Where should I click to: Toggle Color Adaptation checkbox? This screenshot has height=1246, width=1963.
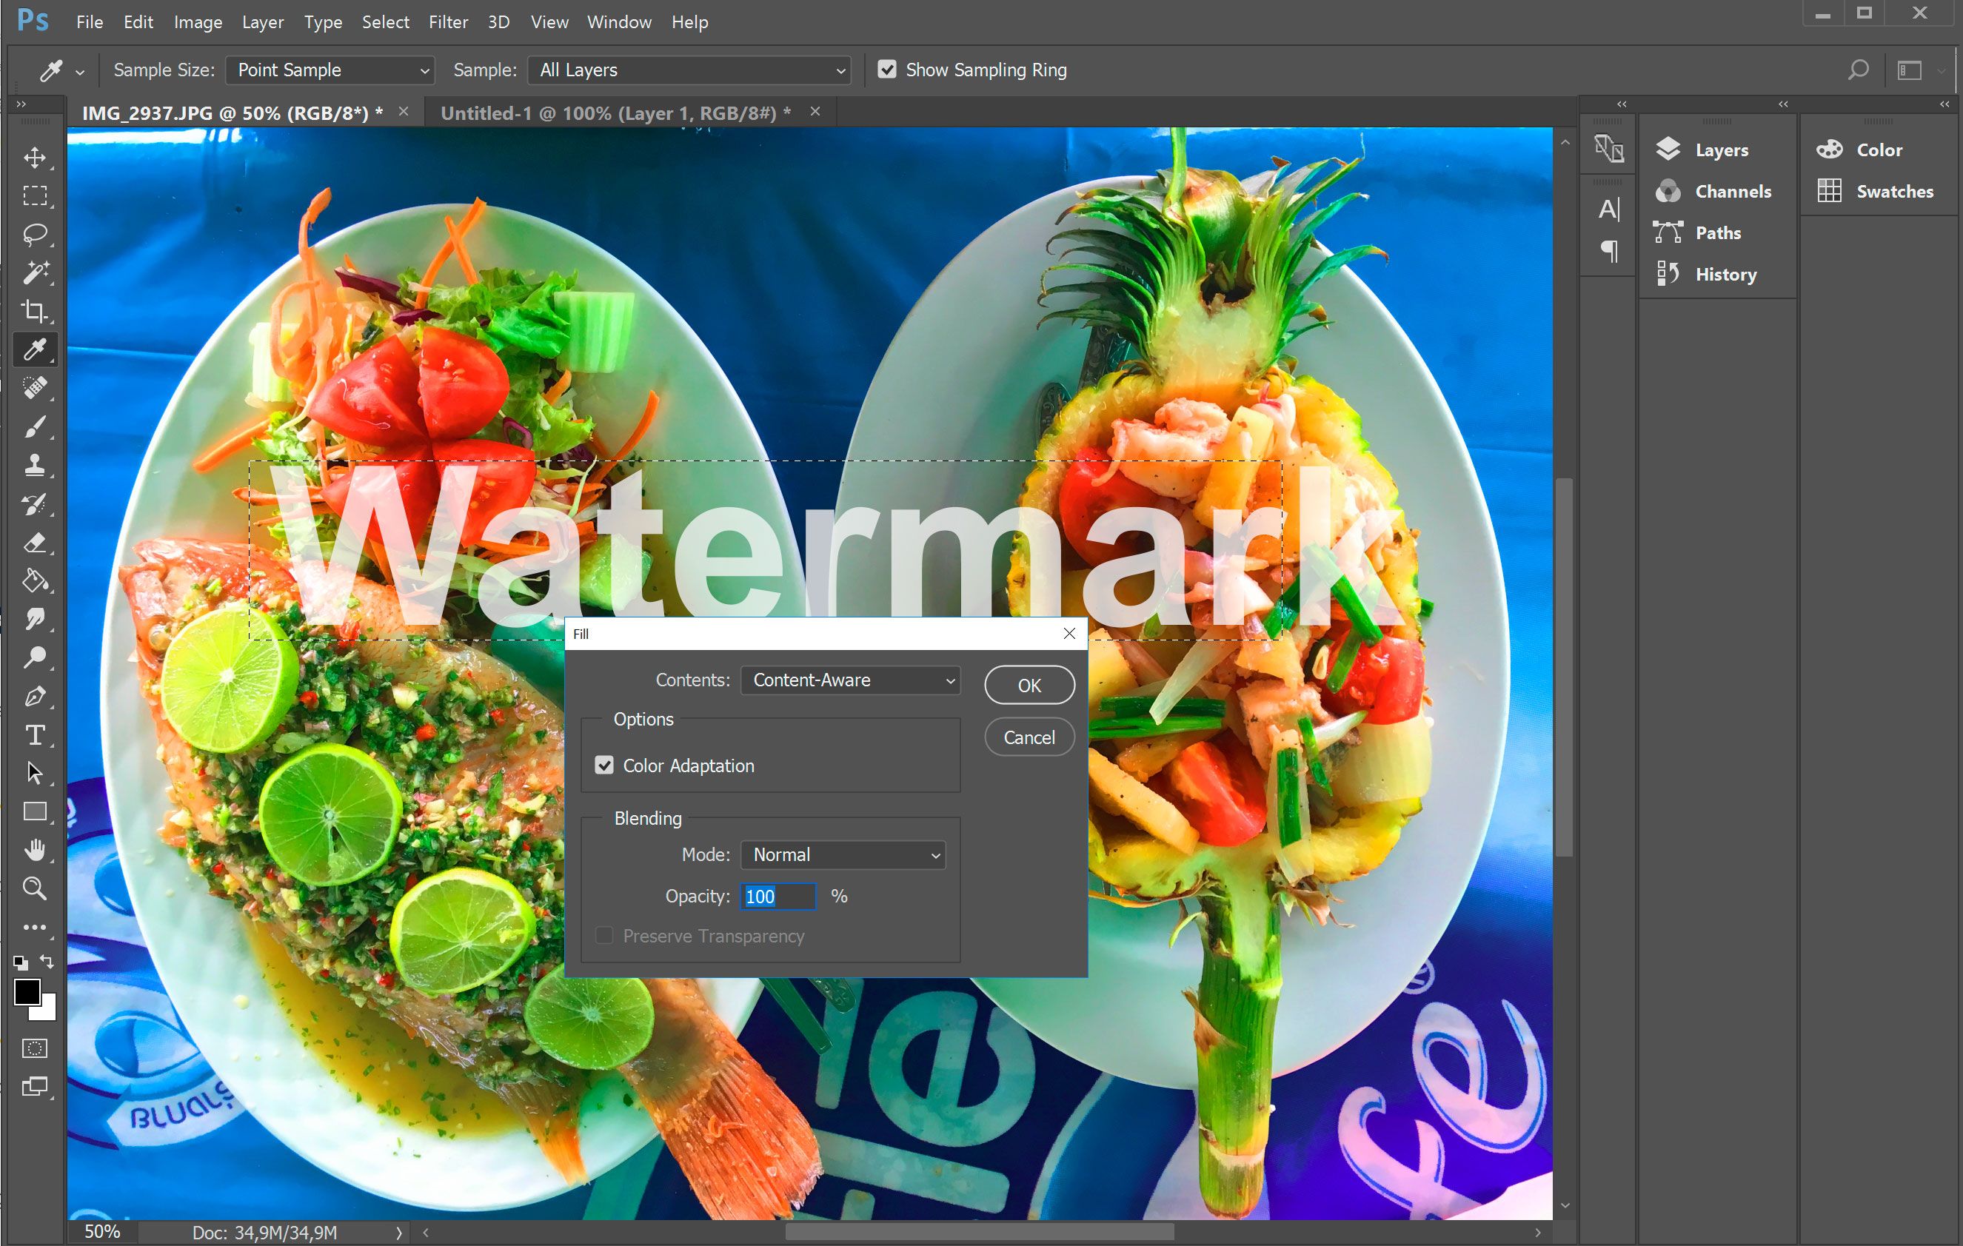point(603,766)
